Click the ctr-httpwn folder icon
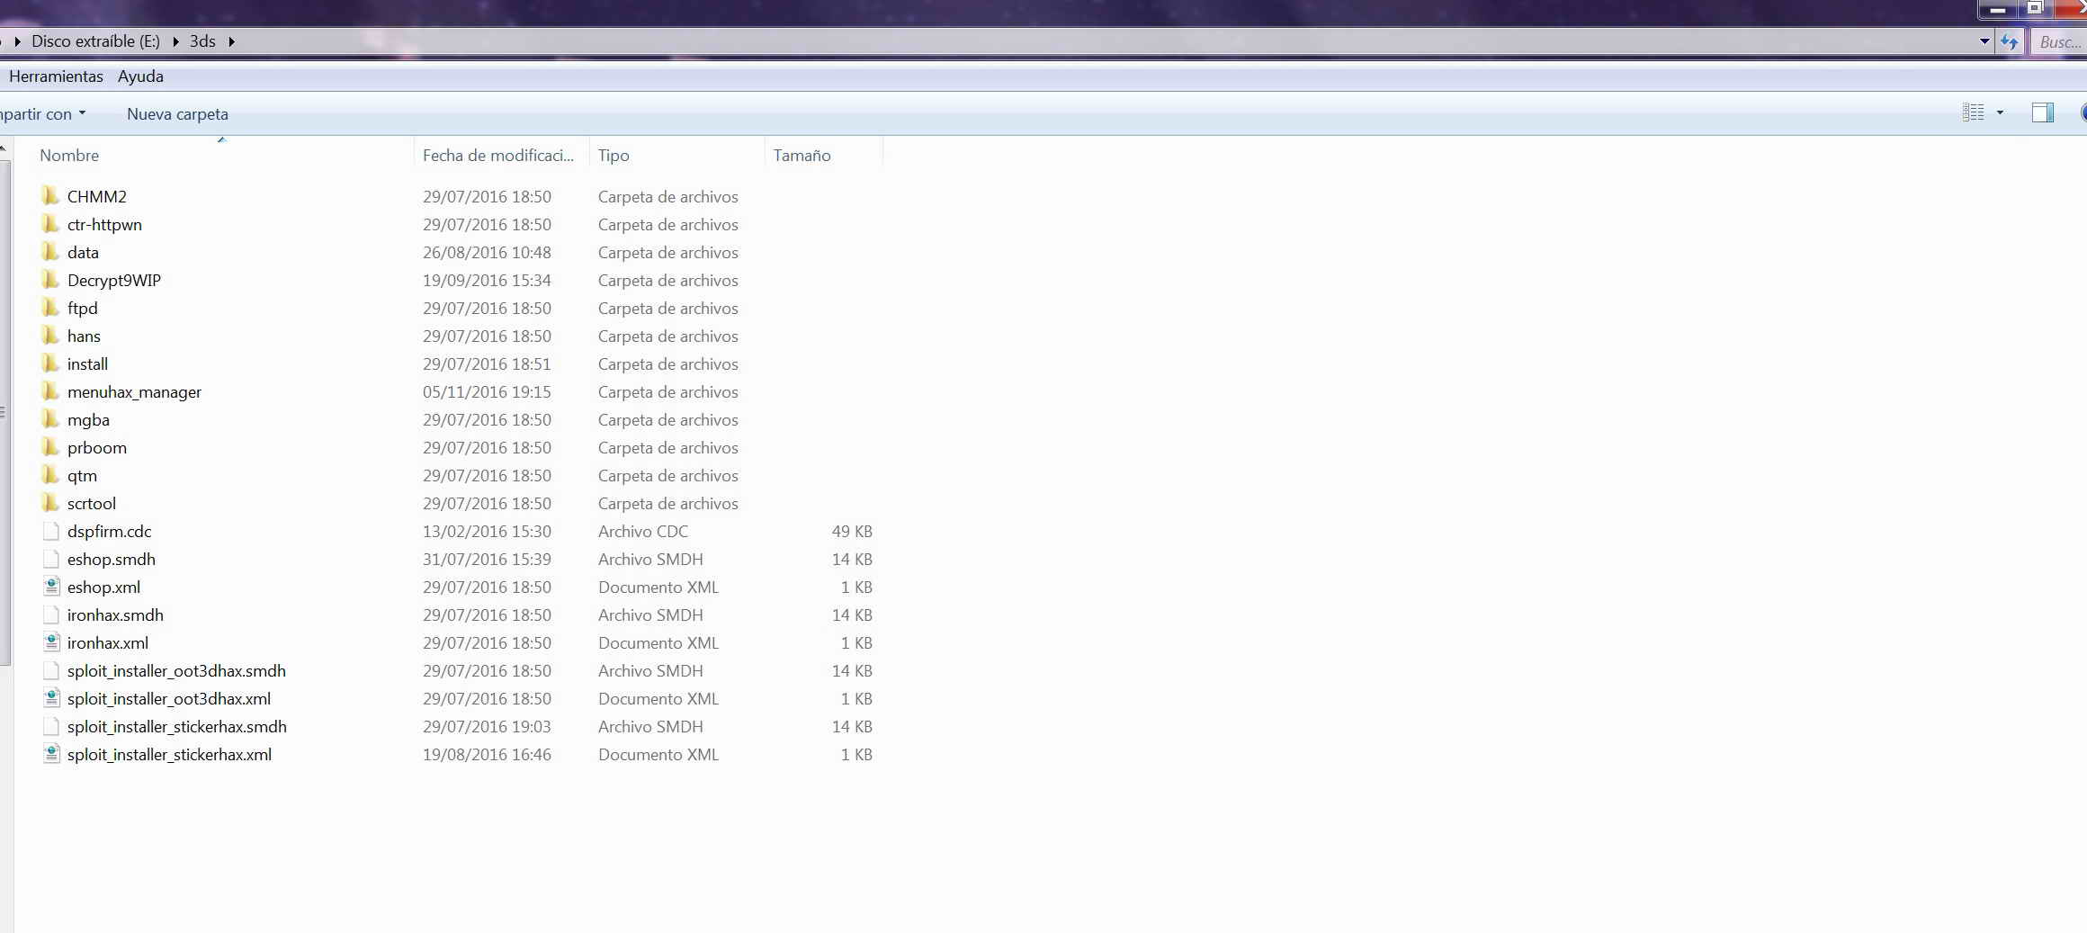 click(x=51, y=224)
